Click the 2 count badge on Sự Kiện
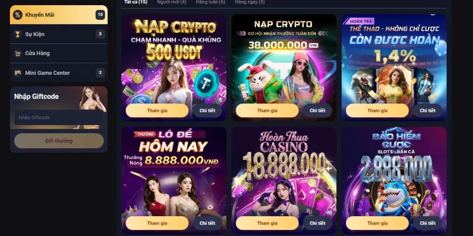The height and width of the screenshot is (236, 473). click(x=100, y=34)
